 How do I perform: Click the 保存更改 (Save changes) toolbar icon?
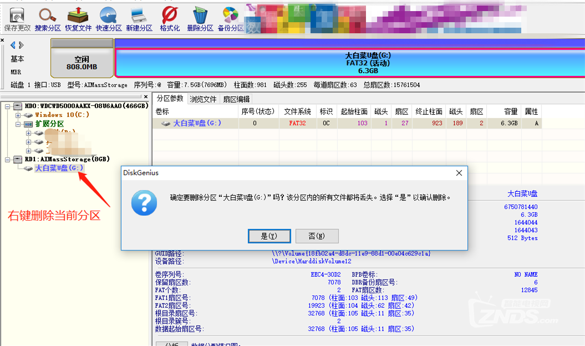[17, 19]
